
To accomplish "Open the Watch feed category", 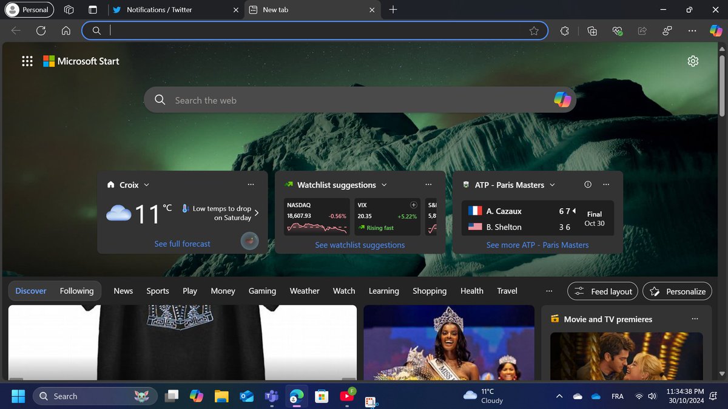I will [x=344, y=291].
